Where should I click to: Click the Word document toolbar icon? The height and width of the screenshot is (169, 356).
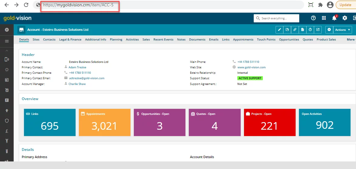pyautogui.click(x=302, y=30)
